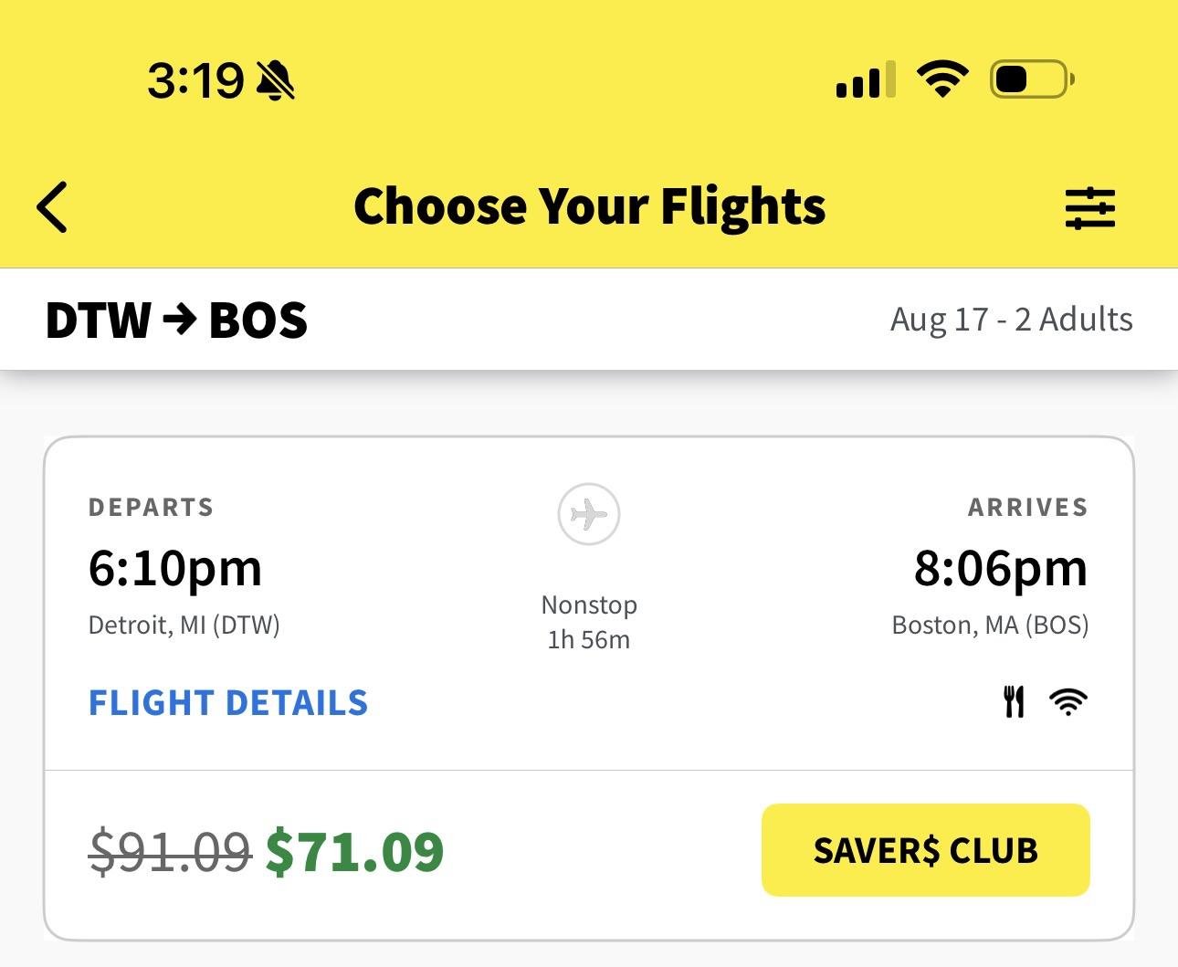
Task: Tap the 8:06pm arrival time
Action: [1001, 568]
